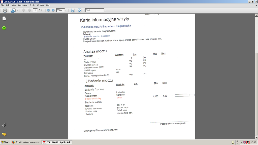Click the Print icon in toolbar
This screenshot has width=258, height=145.
pos(5,10)
